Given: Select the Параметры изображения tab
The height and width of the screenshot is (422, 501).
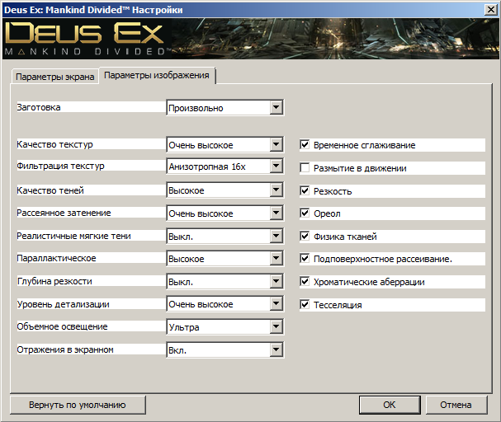Looking at the screenshot, I should tap(157, 76).
